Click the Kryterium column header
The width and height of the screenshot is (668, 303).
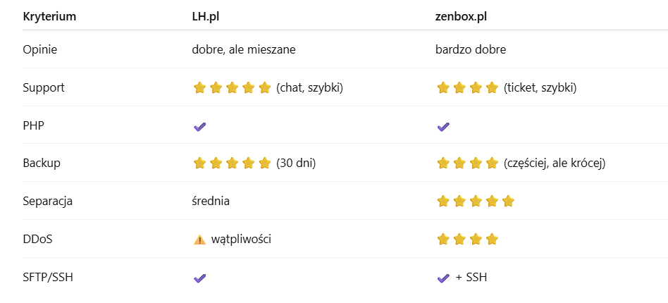click(x=49, y=16)
